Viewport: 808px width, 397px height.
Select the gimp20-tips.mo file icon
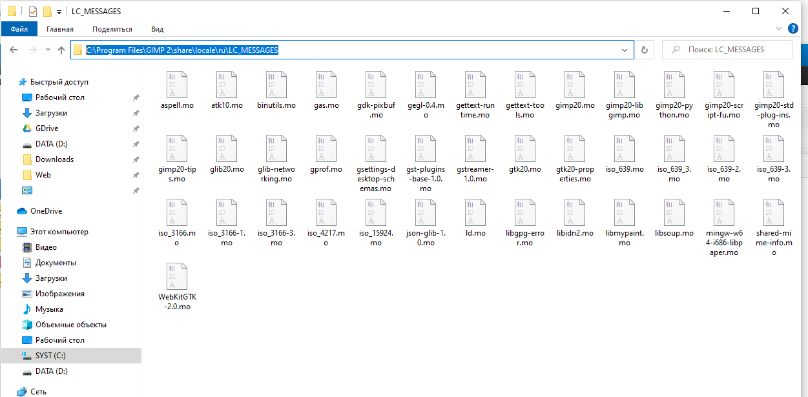click(x=177, y=148)
